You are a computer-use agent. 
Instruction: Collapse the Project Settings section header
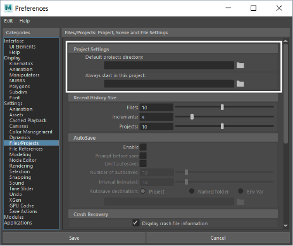(173, 49)
